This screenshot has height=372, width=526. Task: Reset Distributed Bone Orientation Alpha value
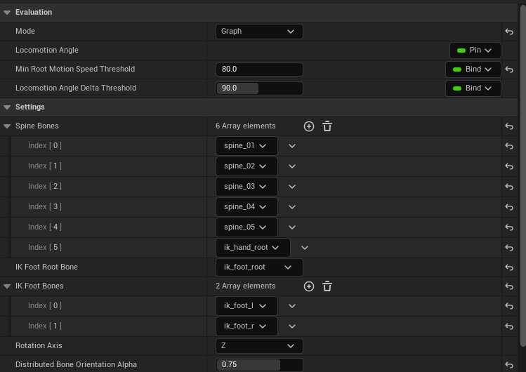[509, 365]
